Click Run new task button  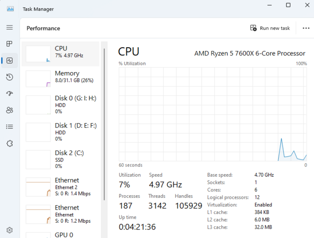point(270,28)
